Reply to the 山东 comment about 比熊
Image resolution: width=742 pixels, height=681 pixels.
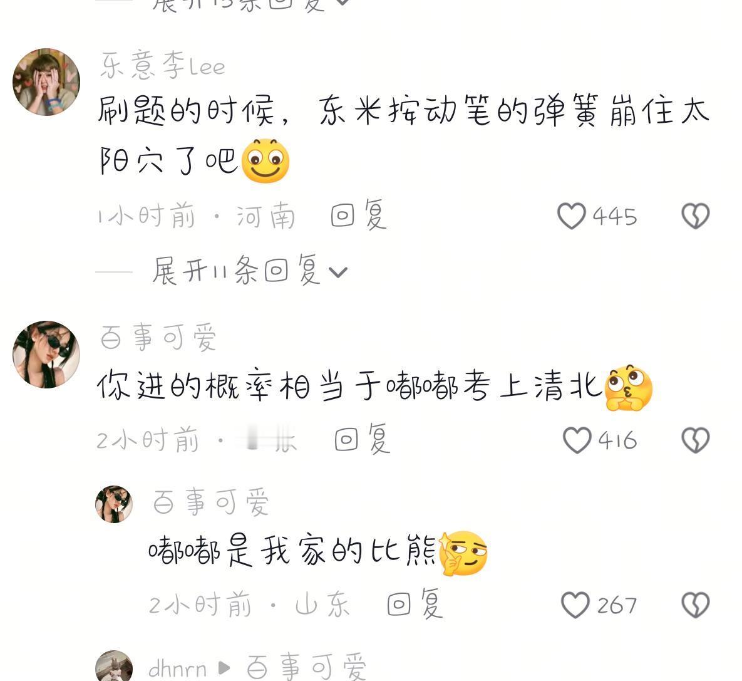(x=415, y=604)
